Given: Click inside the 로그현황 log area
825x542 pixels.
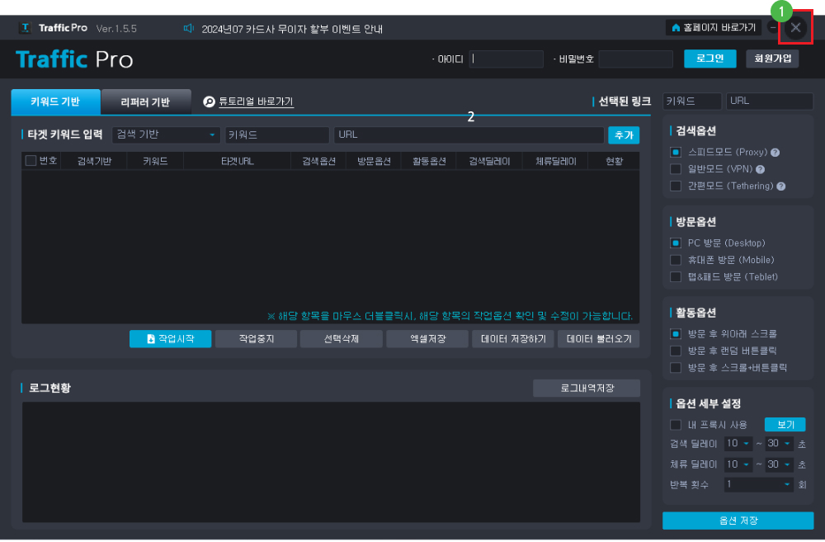Looking at the screenshot, I should click(x=331, y=462).
